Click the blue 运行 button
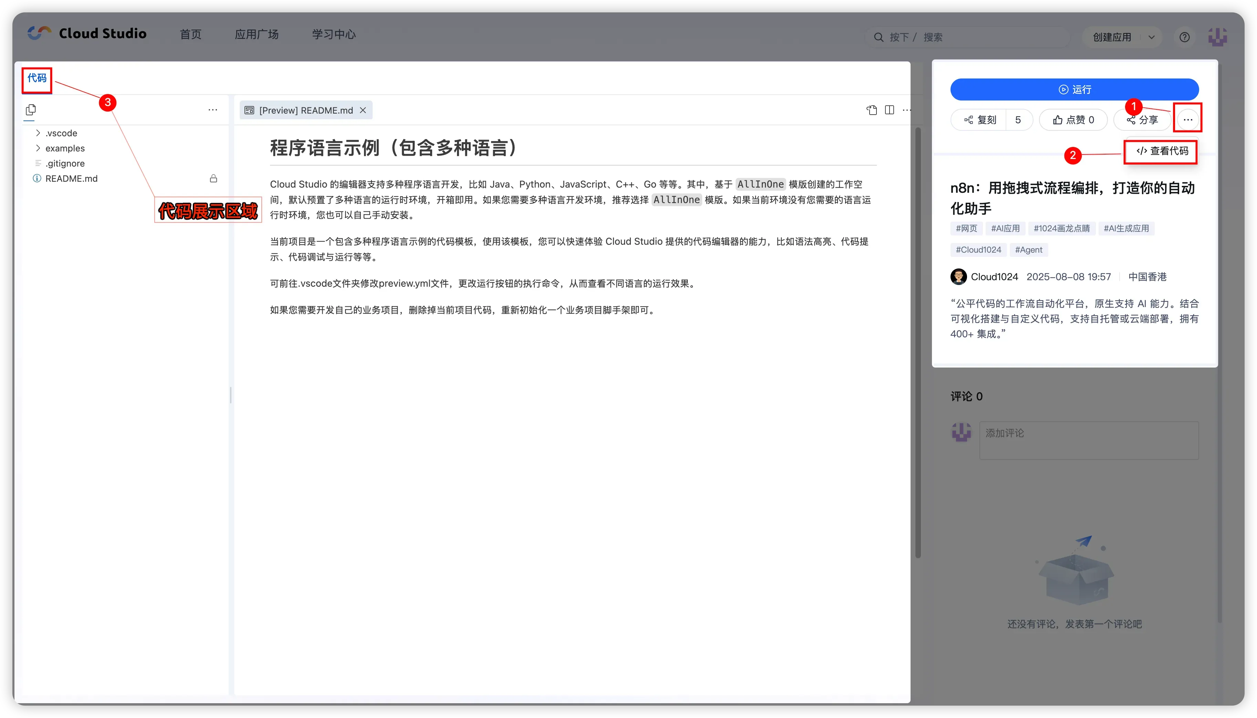This screenshot has width=1257, height=718. [1074, 89]
